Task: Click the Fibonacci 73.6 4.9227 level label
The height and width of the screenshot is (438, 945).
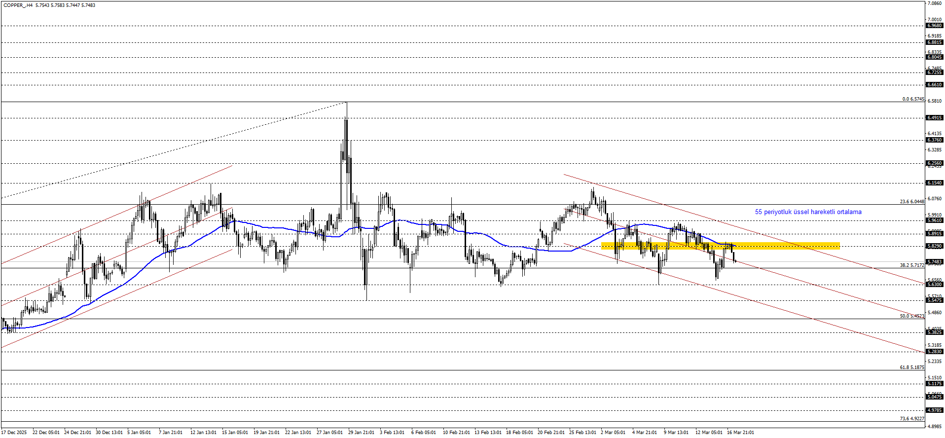Action: [x=911, y=419]
